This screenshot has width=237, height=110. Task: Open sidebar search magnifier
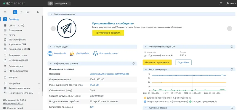(38, 12)
